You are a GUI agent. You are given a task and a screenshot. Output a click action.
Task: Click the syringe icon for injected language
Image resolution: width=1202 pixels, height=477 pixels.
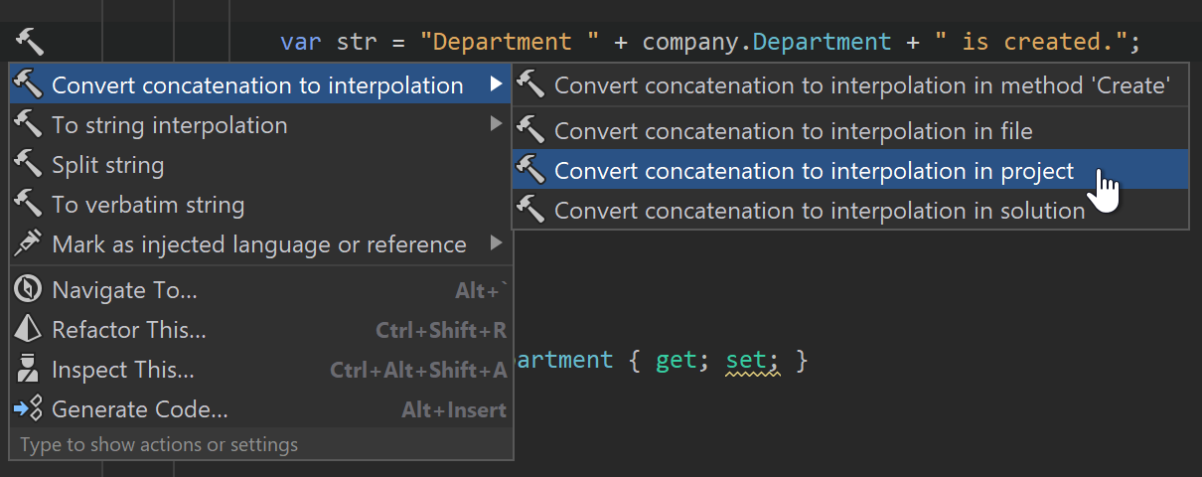pos(28,244)
